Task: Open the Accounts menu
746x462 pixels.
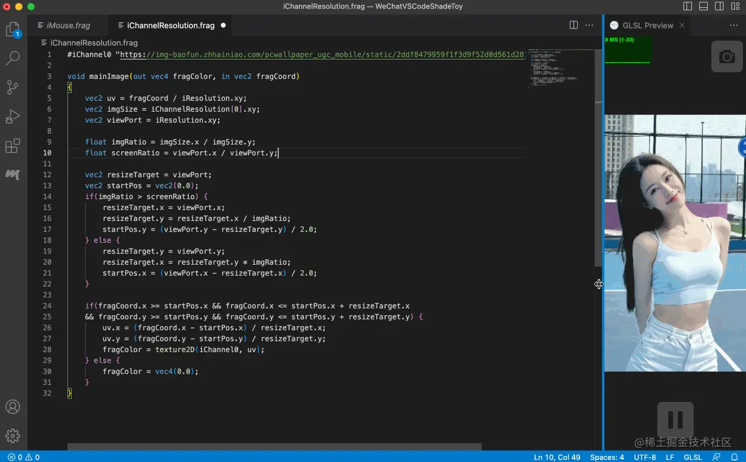Action: point(13,407)
